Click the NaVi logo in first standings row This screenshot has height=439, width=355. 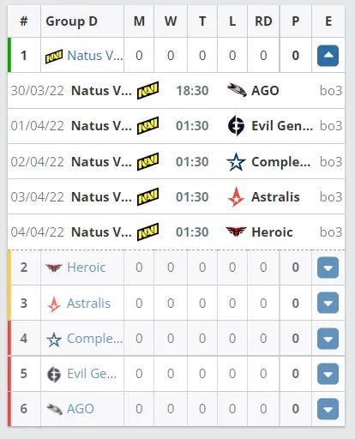[54, 56]
